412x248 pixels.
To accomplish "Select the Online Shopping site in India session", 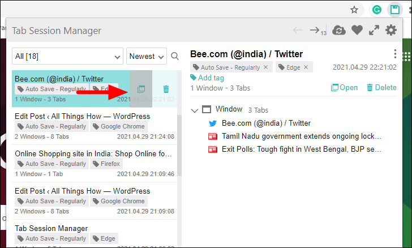I will point(95,163).
